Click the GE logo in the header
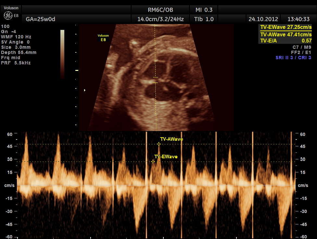Image resolution: width=317 pixels, height=239 pixels. [8, 16]
